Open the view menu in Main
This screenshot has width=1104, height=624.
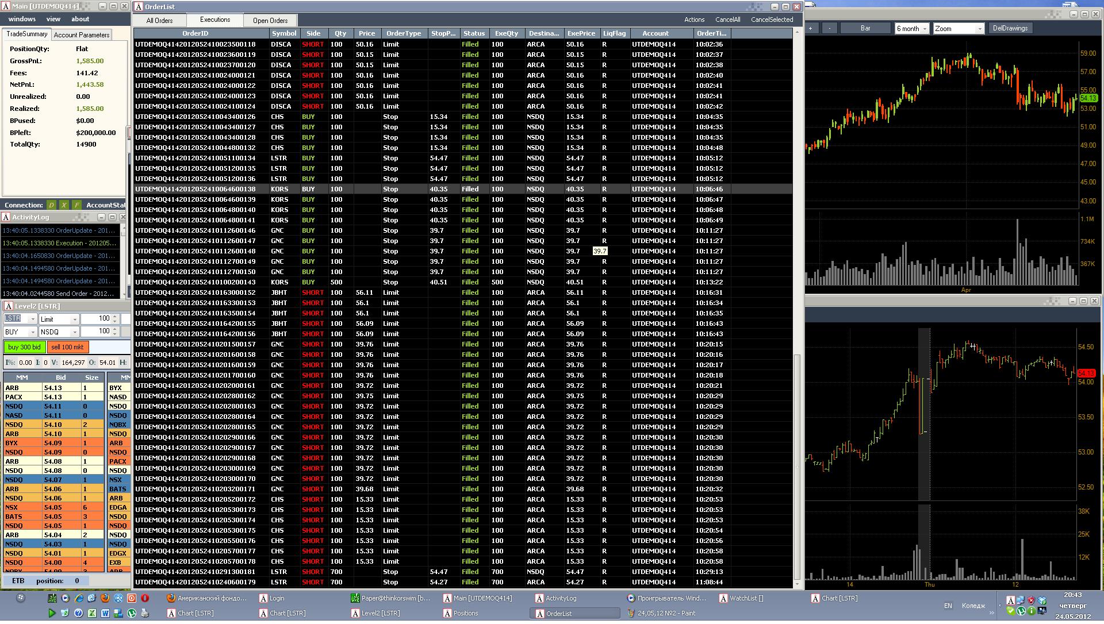tap(53, 19)
